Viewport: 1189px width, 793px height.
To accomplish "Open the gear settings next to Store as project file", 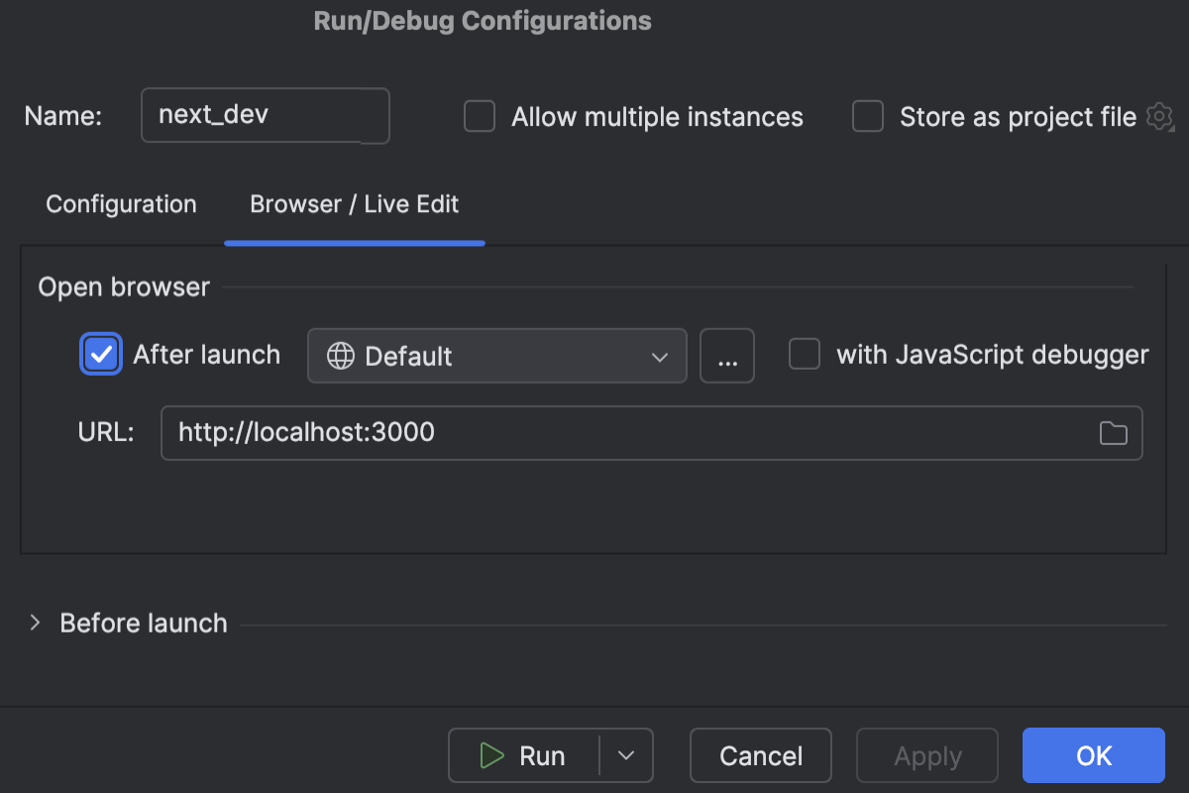I will (1159, 116).
